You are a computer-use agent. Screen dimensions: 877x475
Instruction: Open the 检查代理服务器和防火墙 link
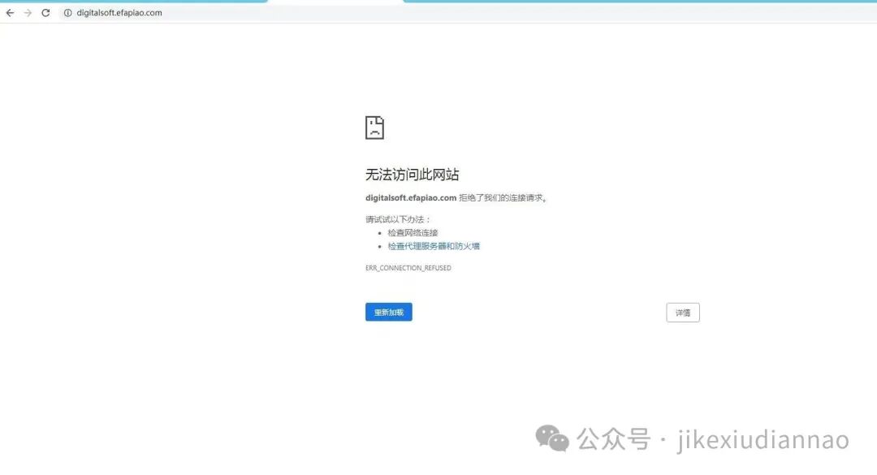point(434,246)
